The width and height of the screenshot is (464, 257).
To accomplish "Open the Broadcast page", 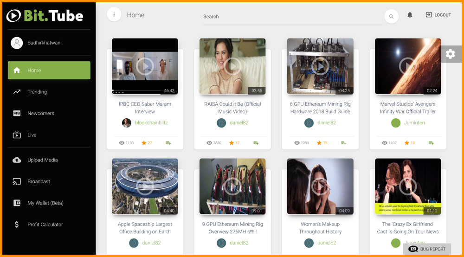I will click(x=49, y=181).
